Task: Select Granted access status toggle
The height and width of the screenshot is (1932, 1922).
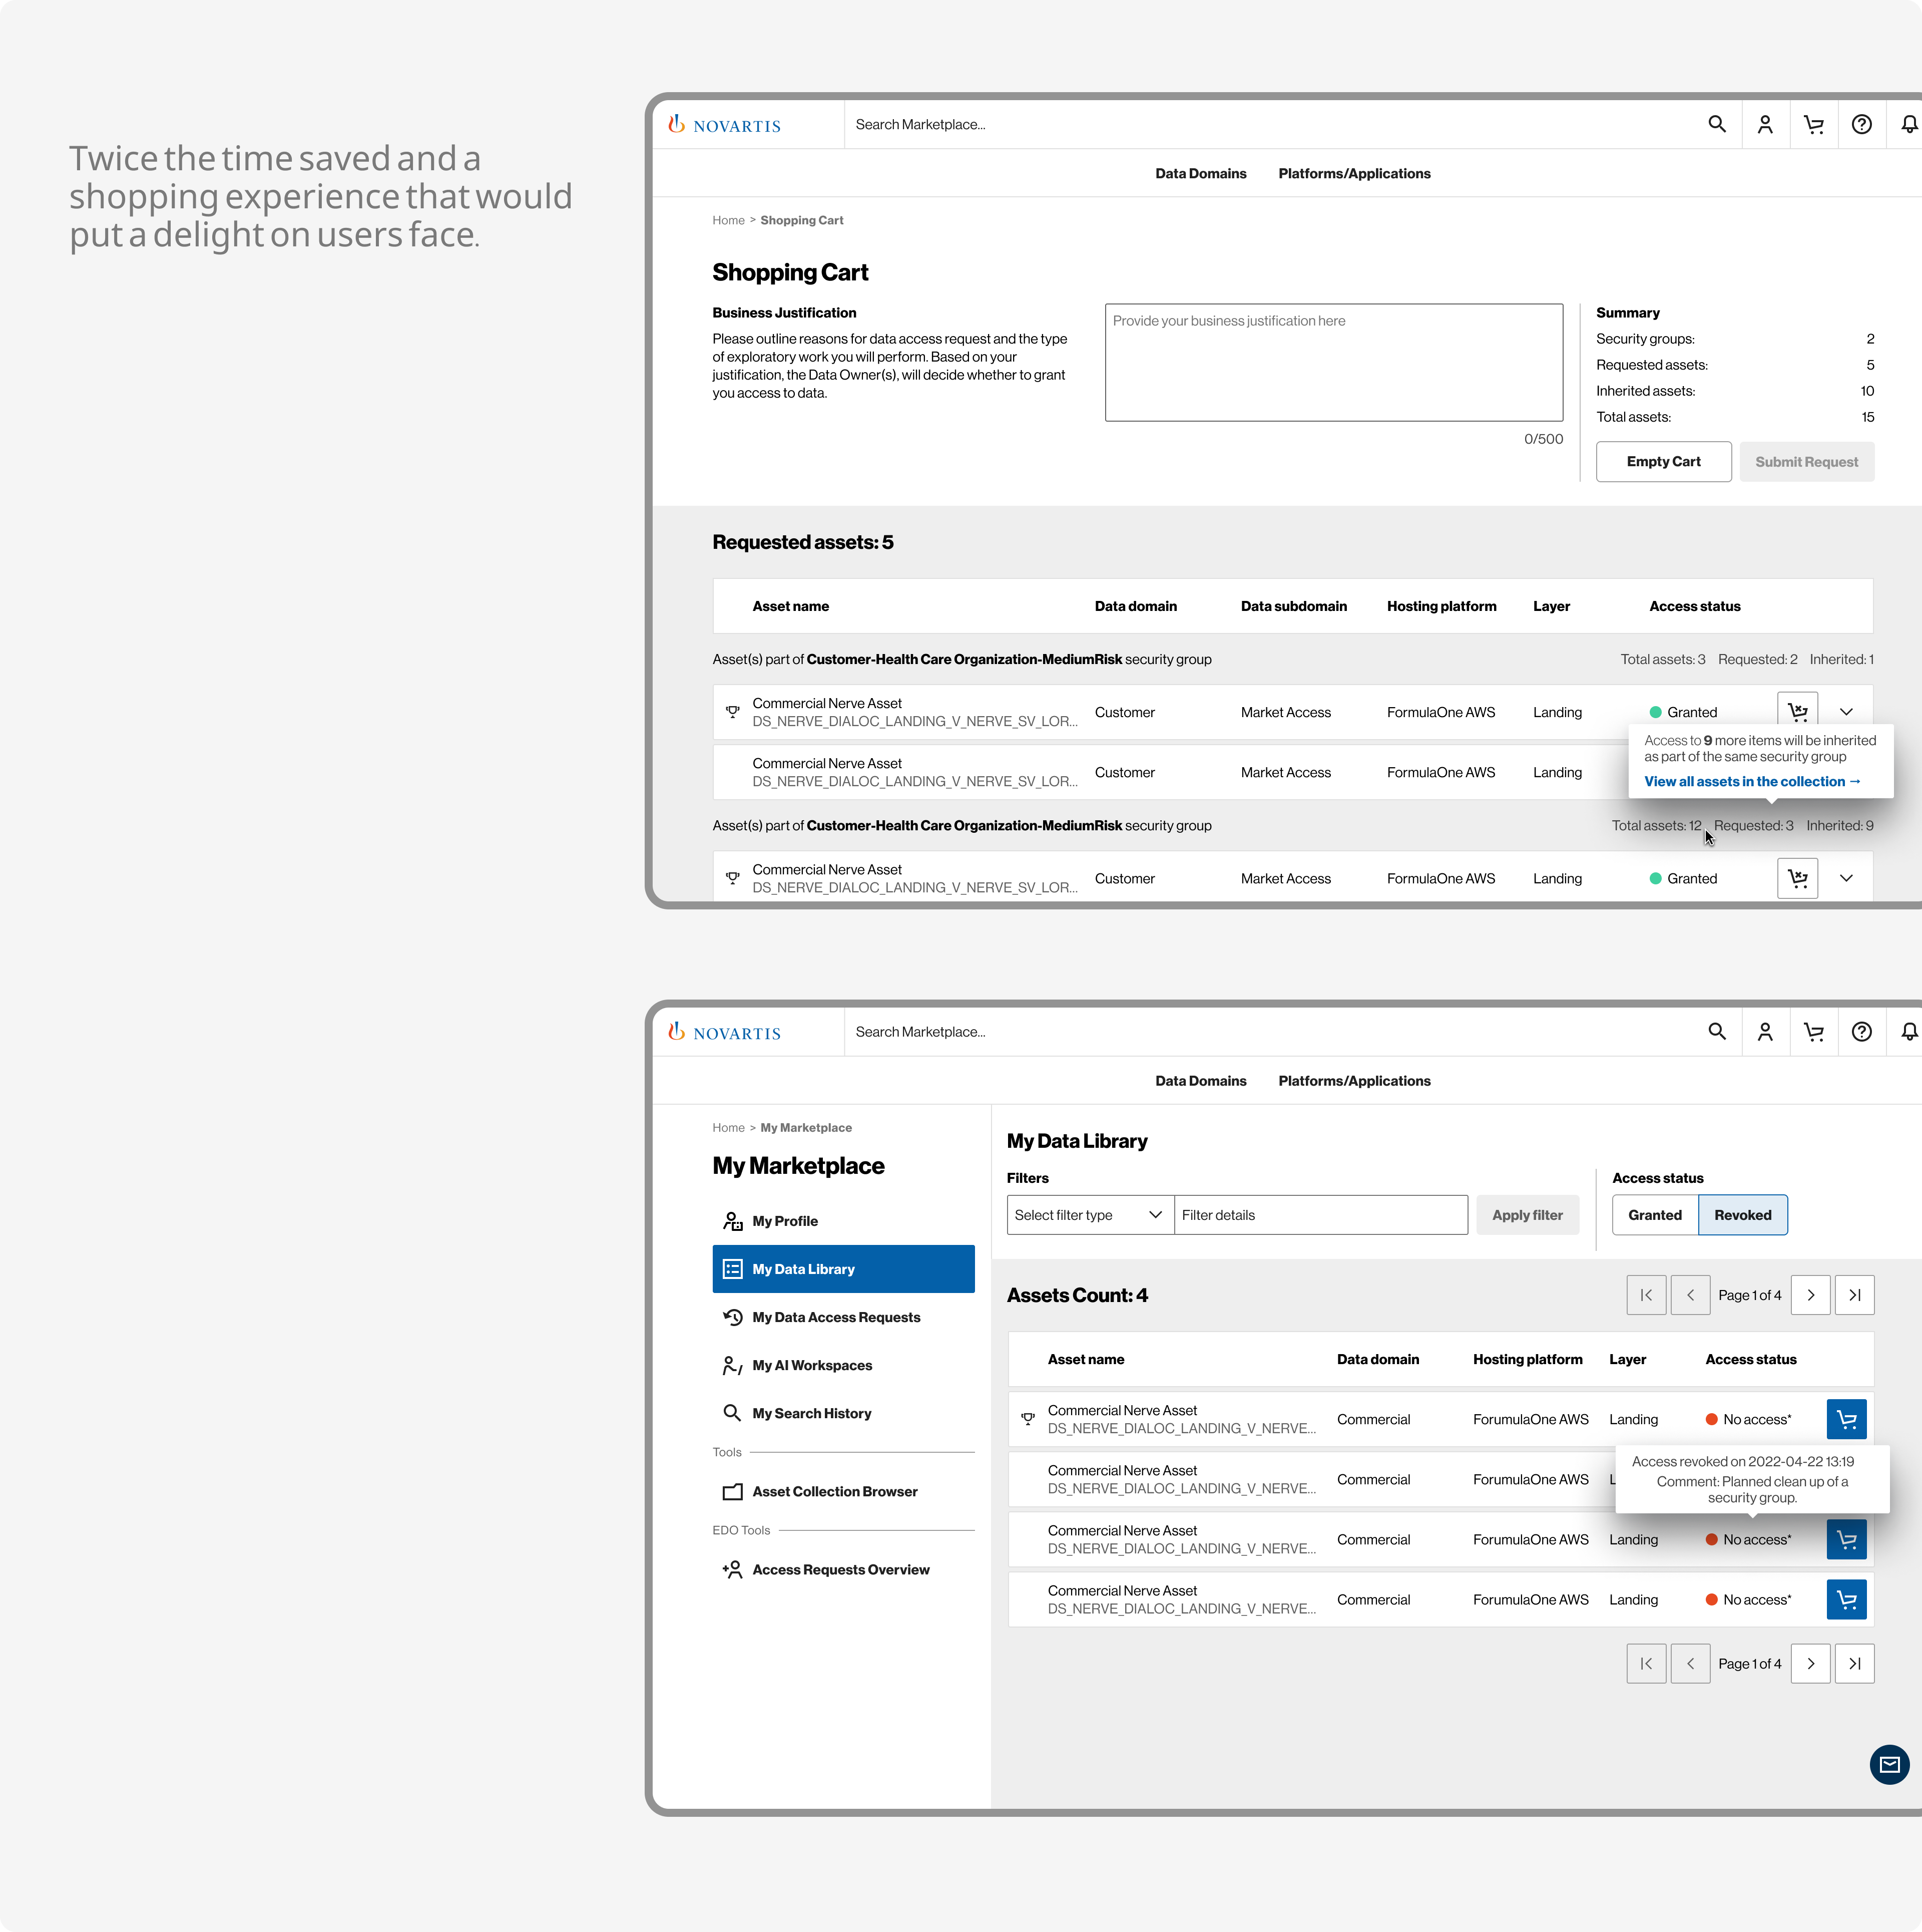Action: [x=1654, y=1215]
